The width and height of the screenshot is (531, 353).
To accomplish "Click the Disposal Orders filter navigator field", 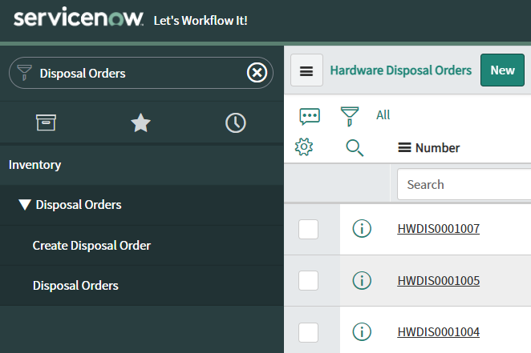I will click(x=141, y=73).
